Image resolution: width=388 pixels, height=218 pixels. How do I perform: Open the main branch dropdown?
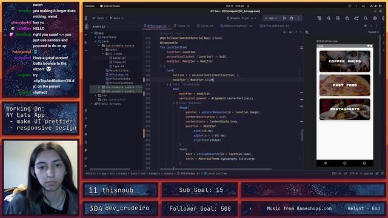(116, 18)
